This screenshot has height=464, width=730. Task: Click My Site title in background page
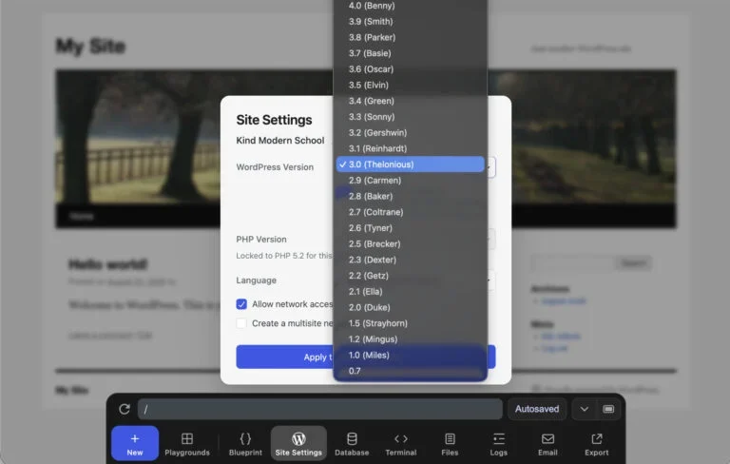tap(91, 47)
